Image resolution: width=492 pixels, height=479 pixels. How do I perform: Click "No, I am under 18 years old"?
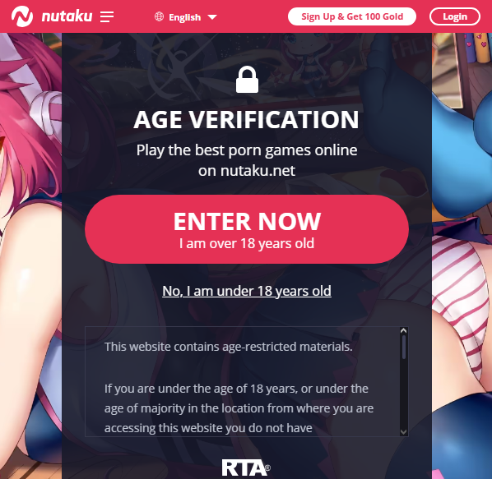click(247, 291)
